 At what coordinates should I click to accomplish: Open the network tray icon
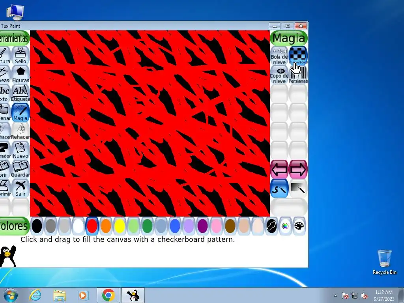(355, 296)
